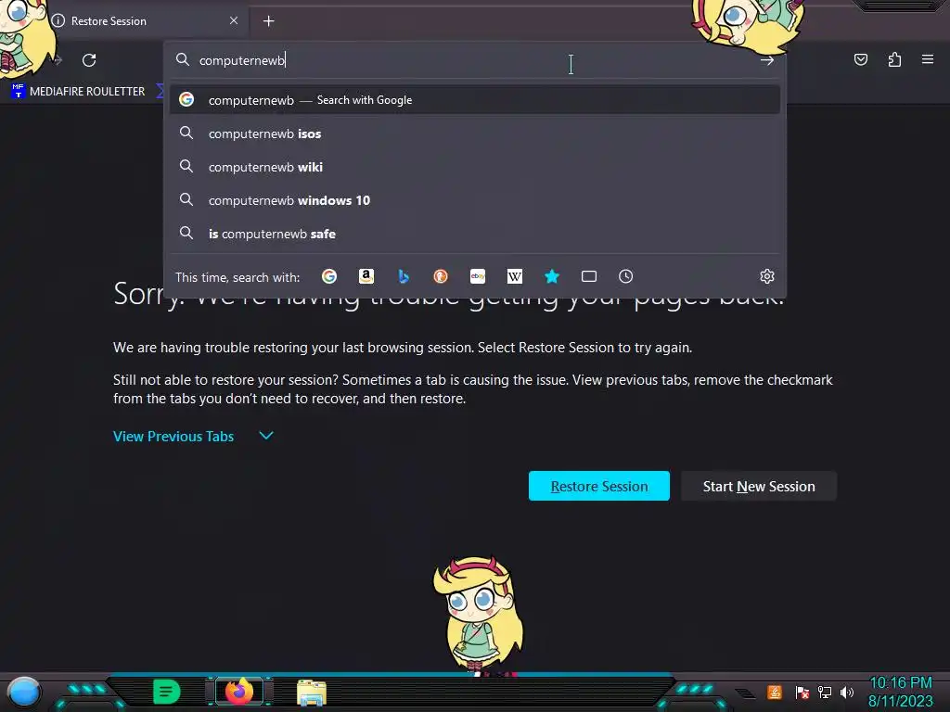Click the Start New Session button
950x712 pixels.
point(759,486)
